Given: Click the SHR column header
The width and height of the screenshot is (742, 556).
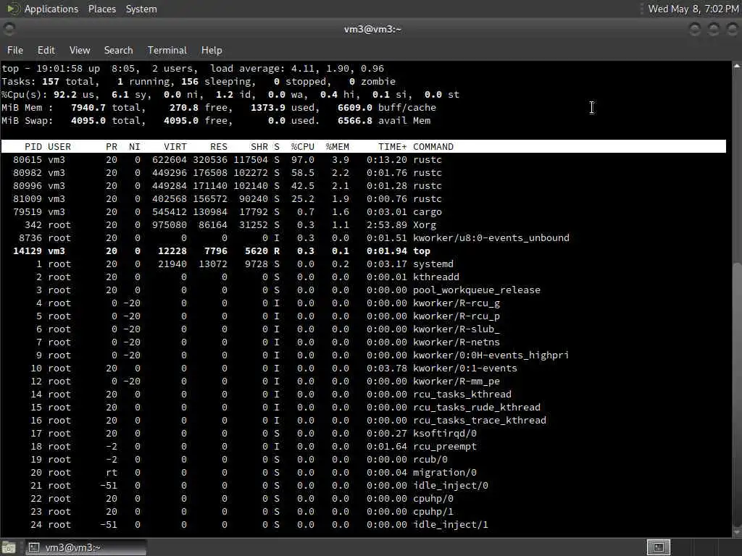Looking at the screenshot, I should coord(259,146).
